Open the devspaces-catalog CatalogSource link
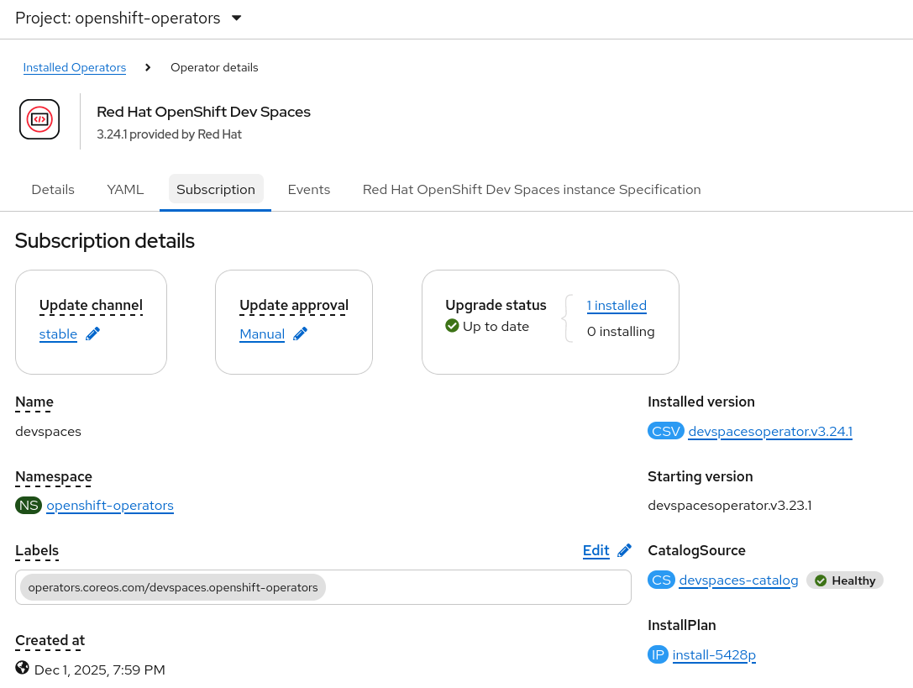Viewport: 913px width, 688px height. pyautogui.click(x=738, y=580)
